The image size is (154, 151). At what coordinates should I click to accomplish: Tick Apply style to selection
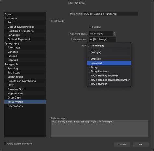(5, 144)
